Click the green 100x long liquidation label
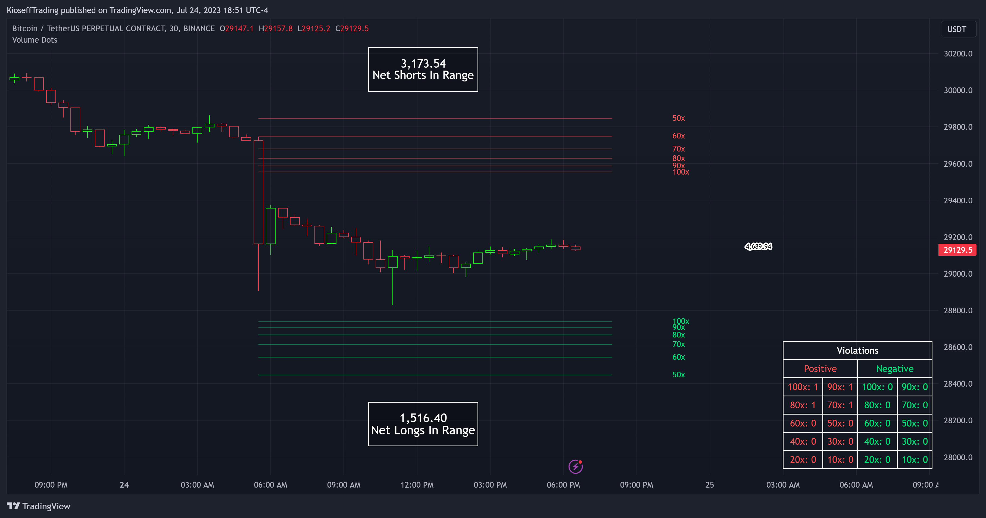This screenshot has width=986, height=518. coord(681,321)
